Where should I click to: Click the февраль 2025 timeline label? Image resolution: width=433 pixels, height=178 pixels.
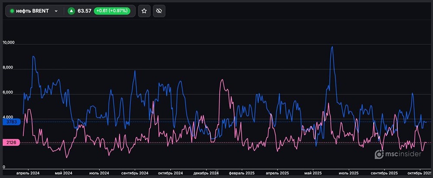[242, 173]
